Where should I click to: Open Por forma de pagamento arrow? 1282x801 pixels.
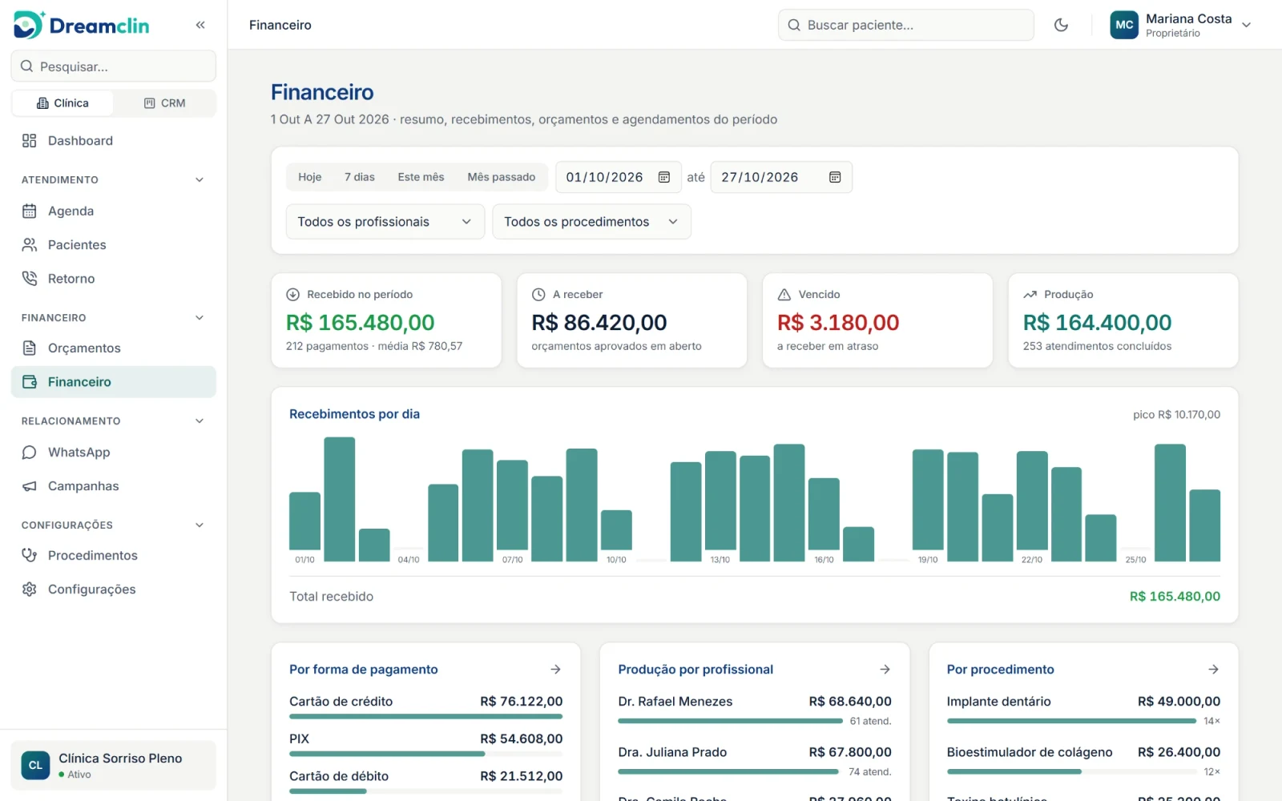pos(555,669)
